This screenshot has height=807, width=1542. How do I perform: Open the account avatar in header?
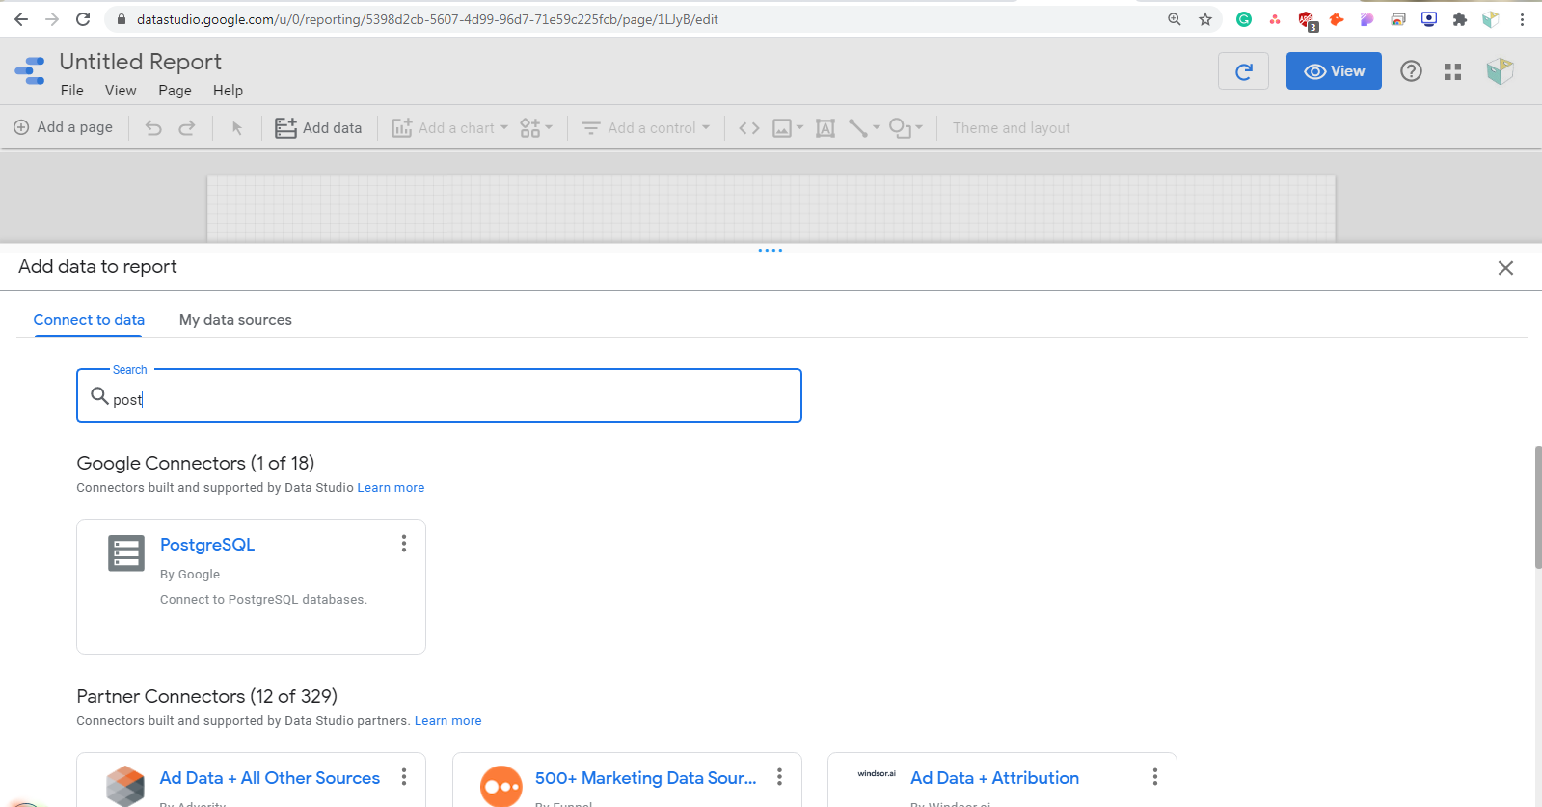[x=1500, y=71]
